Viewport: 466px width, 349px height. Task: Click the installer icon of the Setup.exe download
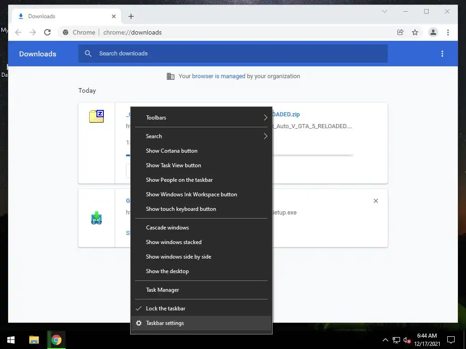point(96,218)
